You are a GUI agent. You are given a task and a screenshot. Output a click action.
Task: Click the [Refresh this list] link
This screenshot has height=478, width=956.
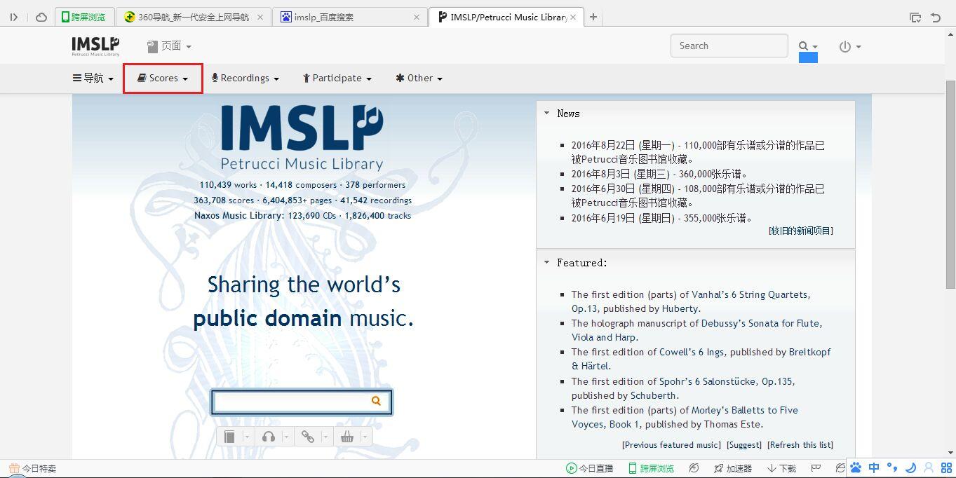(802, 444)
